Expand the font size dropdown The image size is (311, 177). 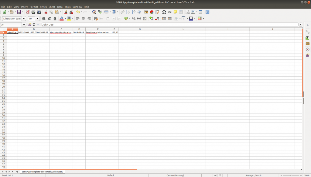[x=38, y=19]
